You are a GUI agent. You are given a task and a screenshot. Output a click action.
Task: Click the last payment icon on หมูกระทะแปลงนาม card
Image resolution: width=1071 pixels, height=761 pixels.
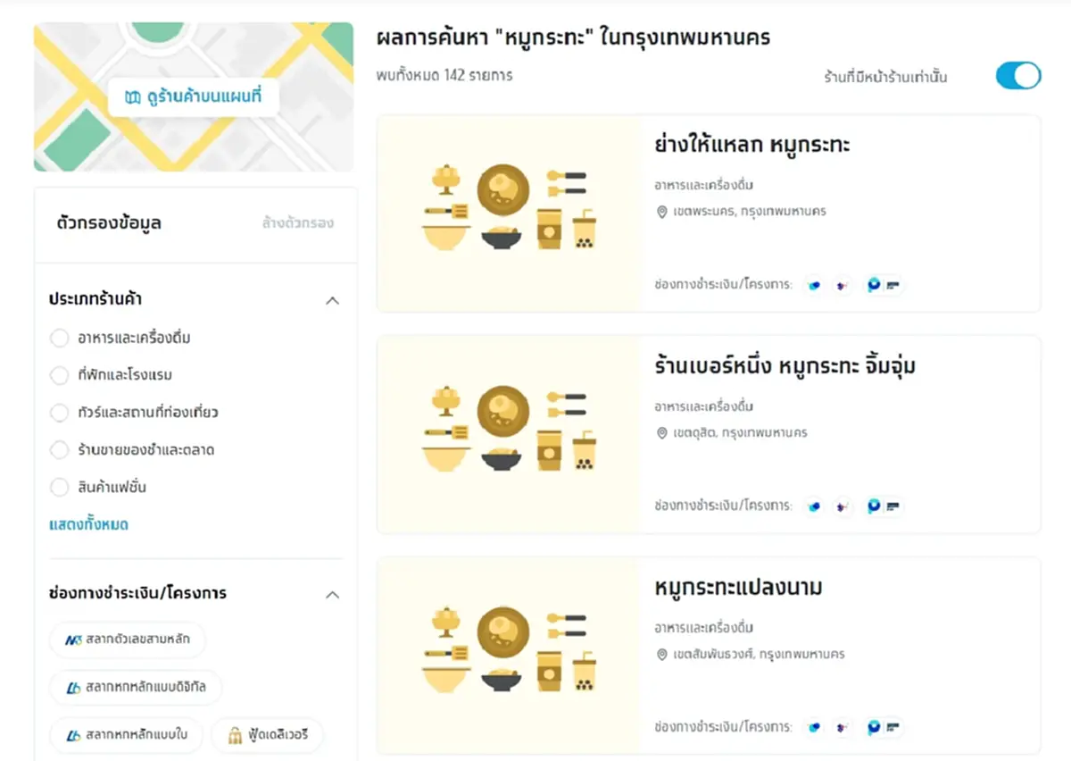click(895, 727)
